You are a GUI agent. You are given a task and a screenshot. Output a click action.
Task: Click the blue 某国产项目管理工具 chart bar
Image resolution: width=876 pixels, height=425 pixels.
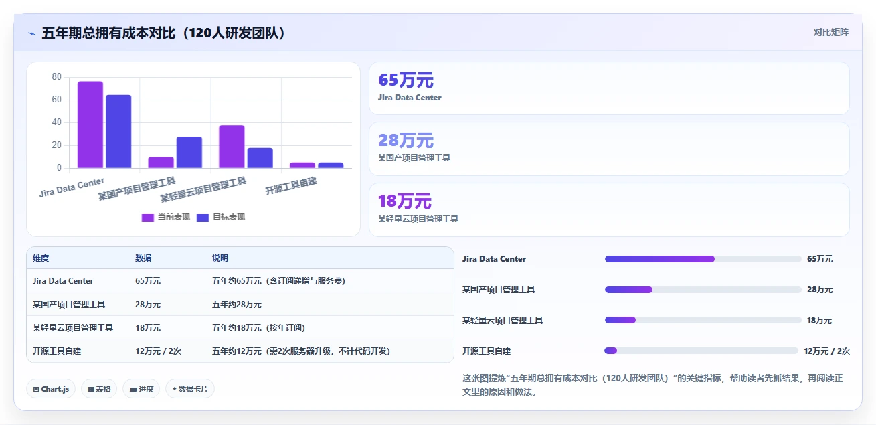pyautogui.click(x=189, y=152)
